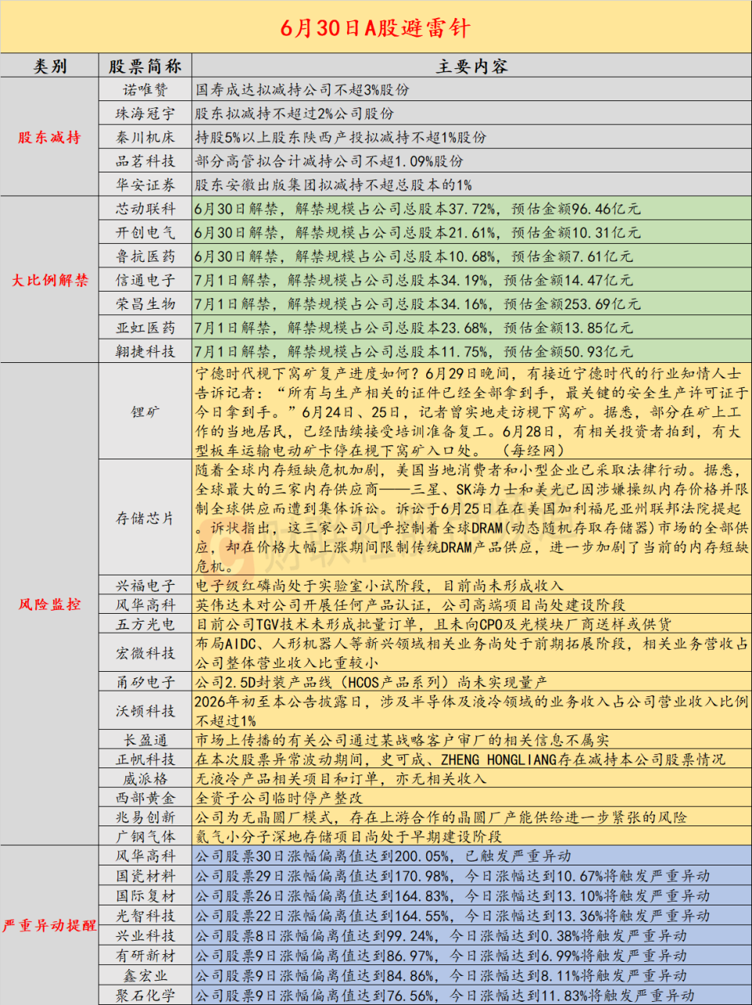Choose stock name "宏微科技"
This screenshot has height=1005, width=752.
(146, 653)
